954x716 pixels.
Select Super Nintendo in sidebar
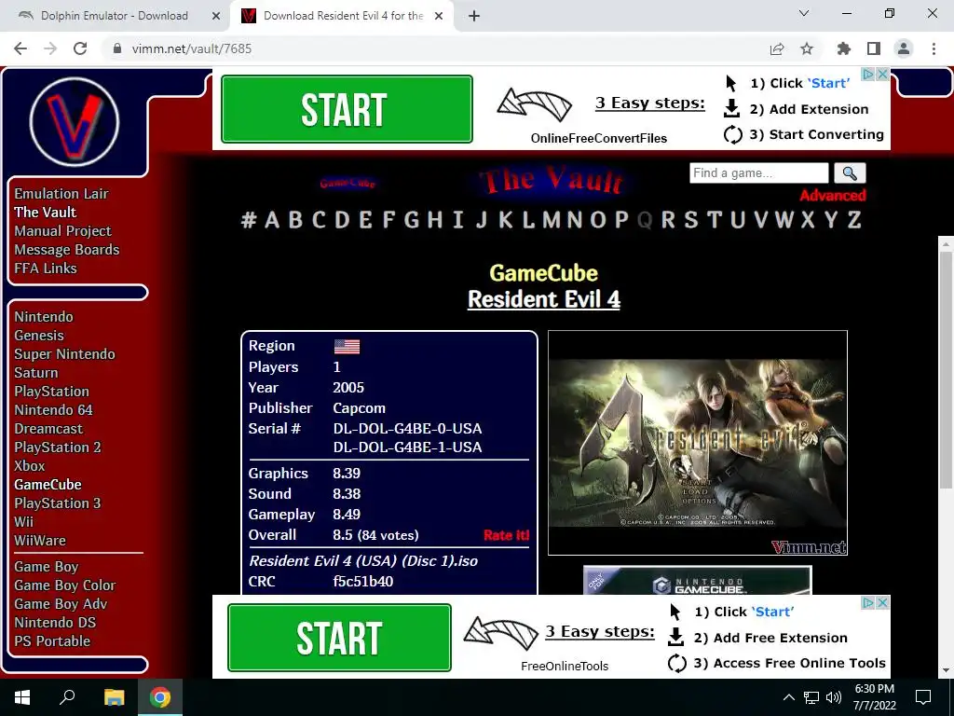tap(64, 354)
